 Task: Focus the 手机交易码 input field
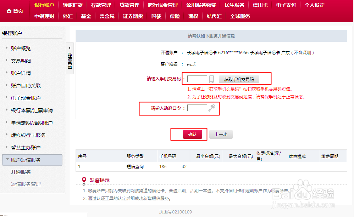coord(197,79)
